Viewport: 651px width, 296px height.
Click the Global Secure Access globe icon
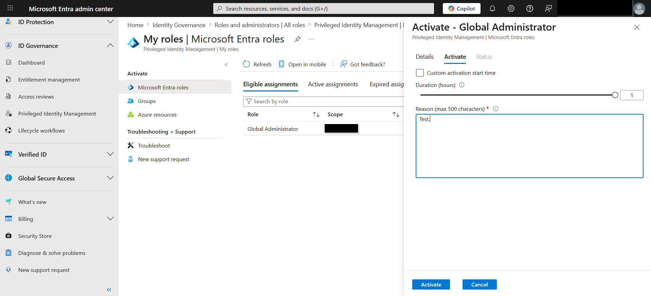click(8, 178)
